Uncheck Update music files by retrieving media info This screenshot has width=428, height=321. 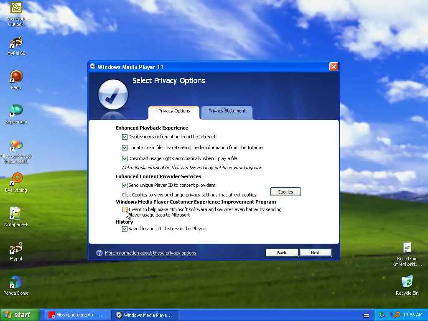coord(125,148)
